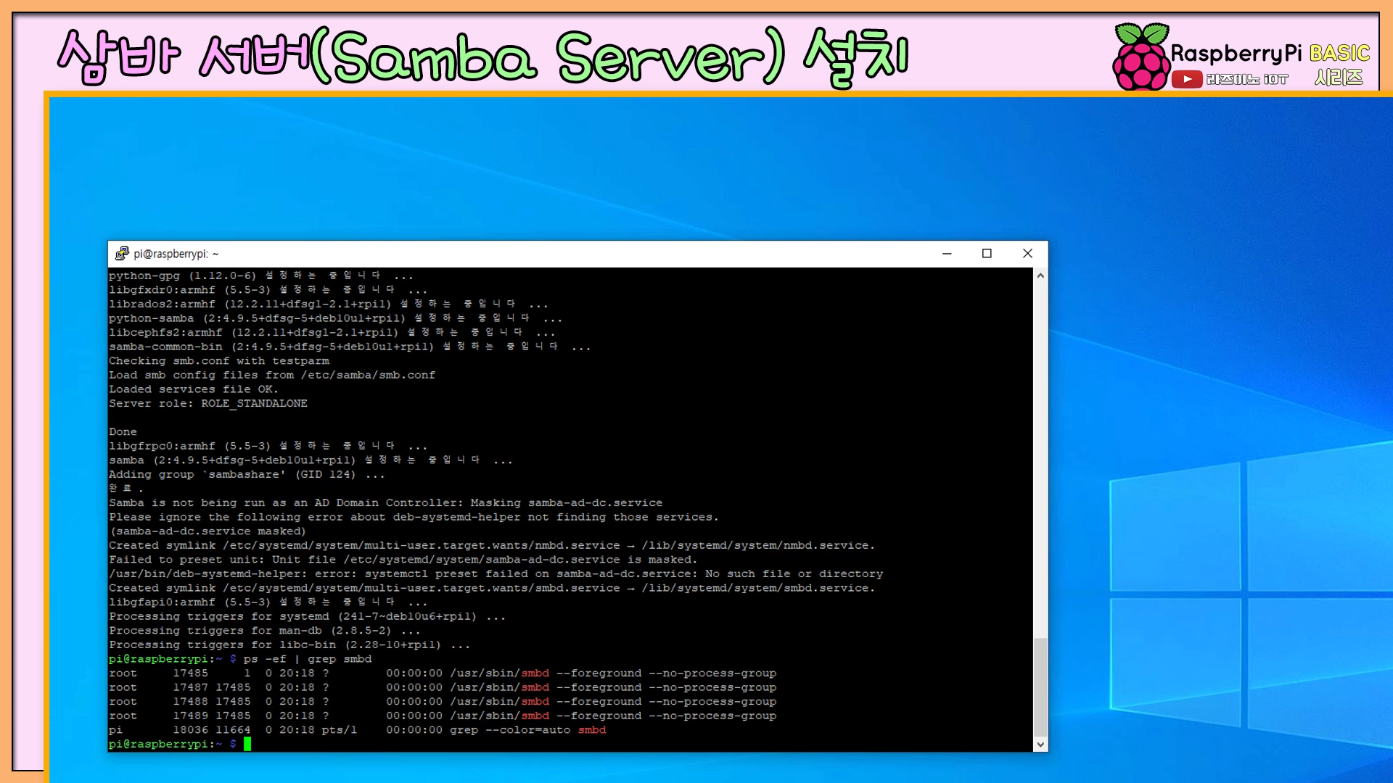Click the red YouTube play icon
1393x783 pixels.
1187,79
